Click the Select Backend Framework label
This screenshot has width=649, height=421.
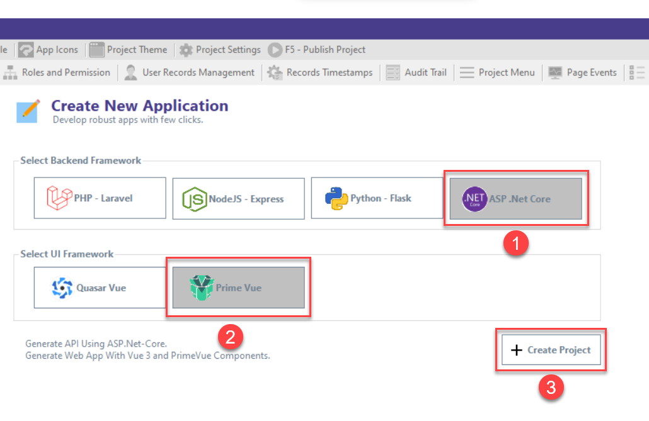tap(81, 160)
